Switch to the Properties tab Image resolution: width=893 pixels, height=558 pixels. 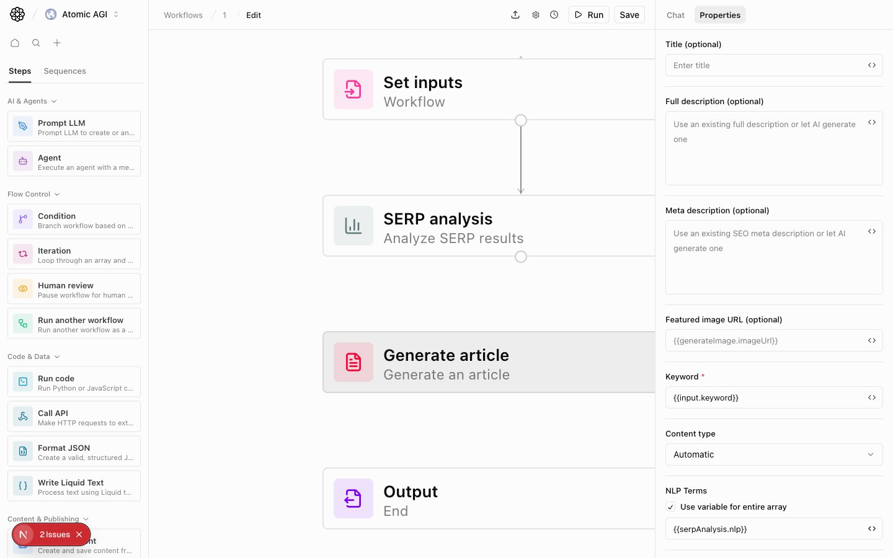click(720, 15)
